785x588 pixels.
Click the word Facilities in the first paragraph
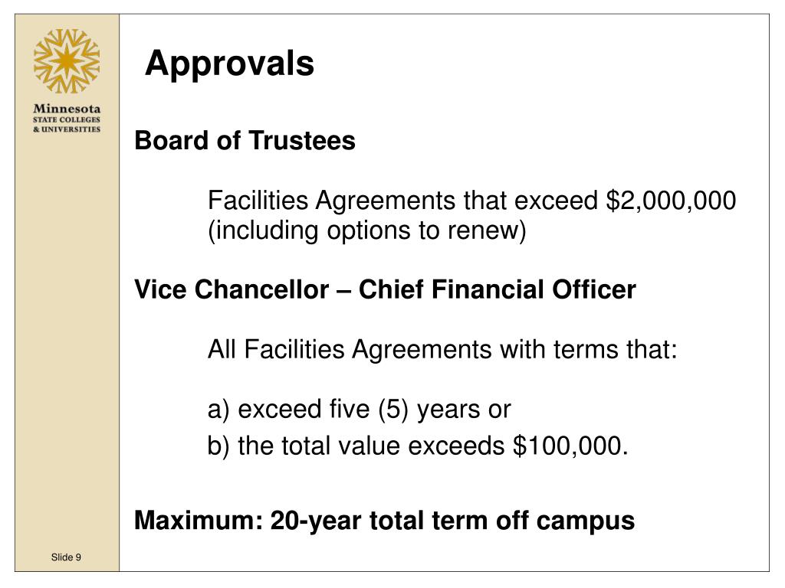[258, 201]
